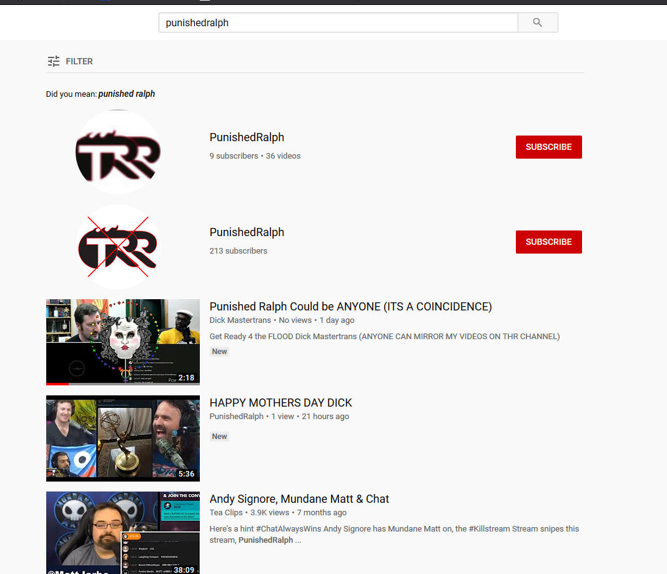Subscribe to the 9-subscriber PunishedRalph channel
The width and height of the screenshot is (667, 574).
549,147
